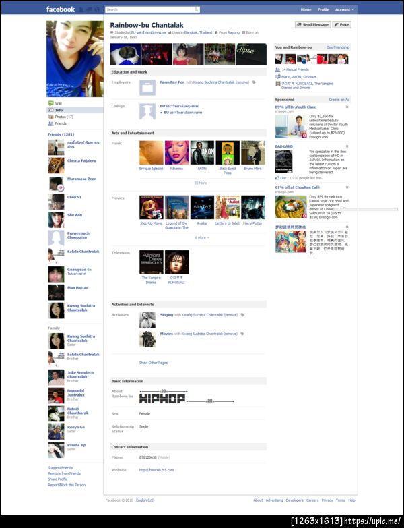The height and width of the screenshot is (528, 404).
Task: Click tag icon next to Farm Nay Pon
Action: 254,82
